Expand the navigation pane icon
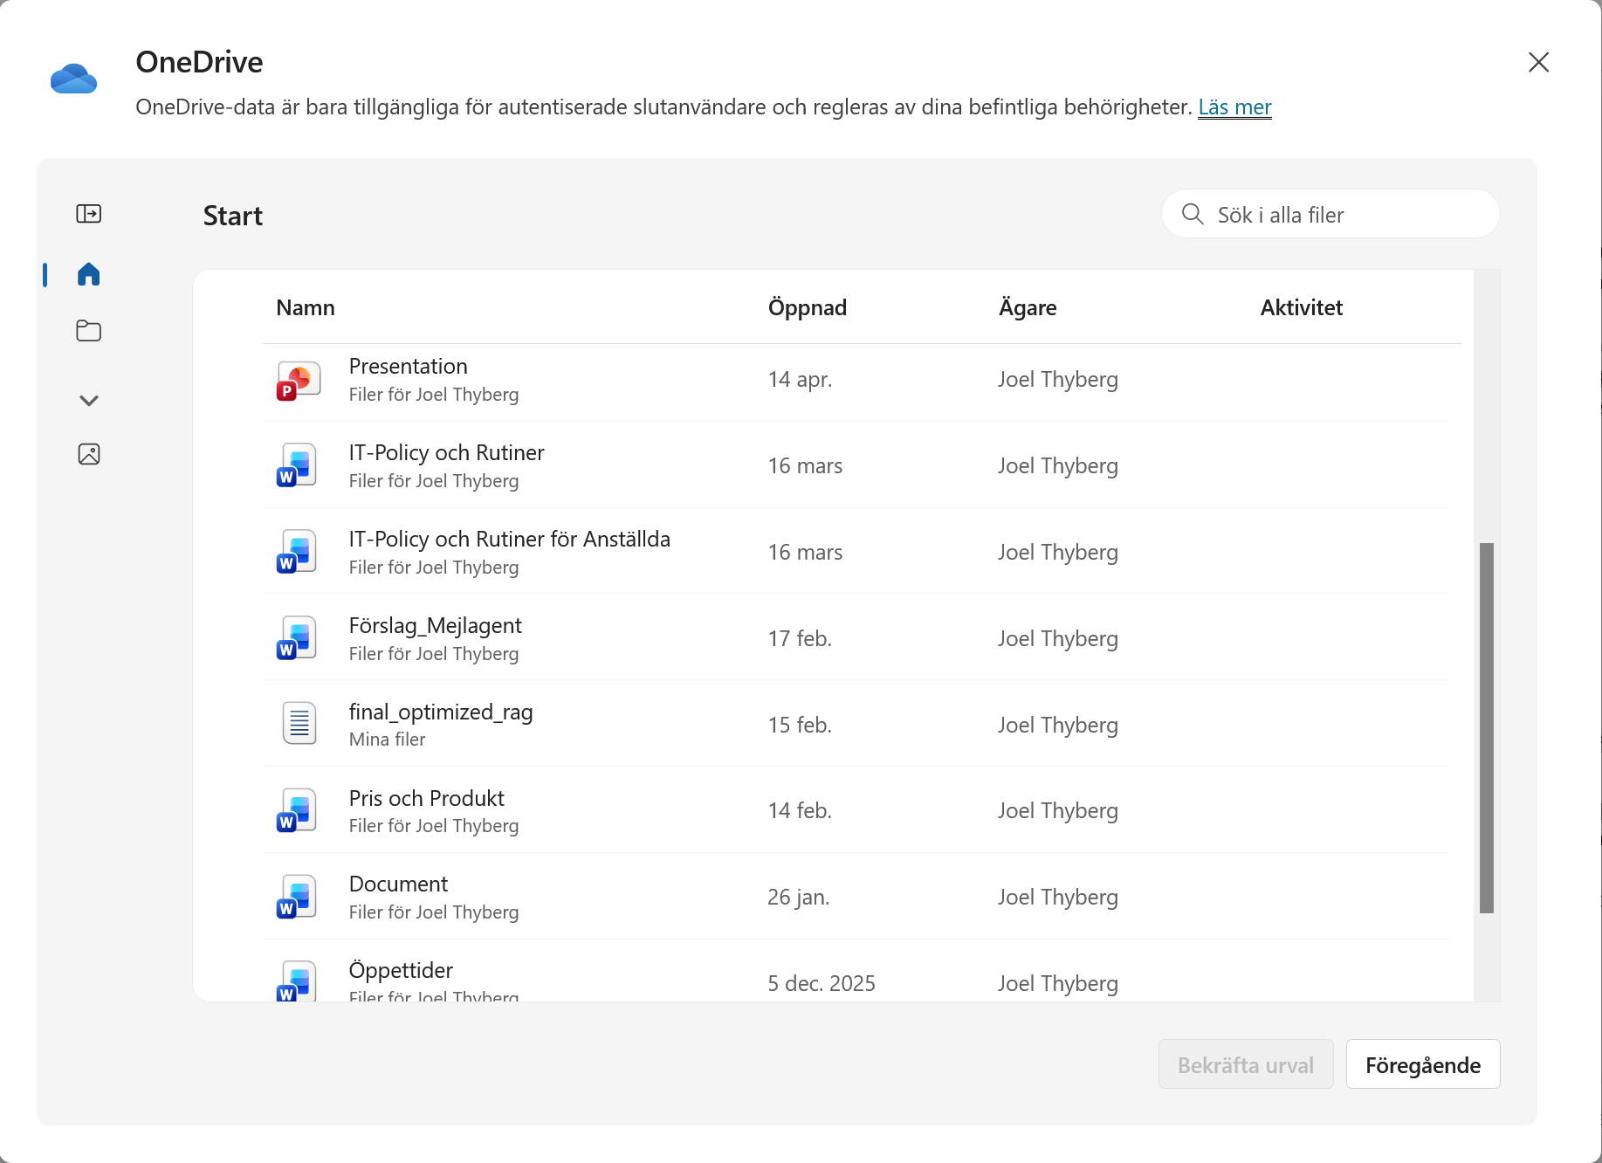The height and width of the screenshot is (1163, 1602). click(x=89, y=214)
